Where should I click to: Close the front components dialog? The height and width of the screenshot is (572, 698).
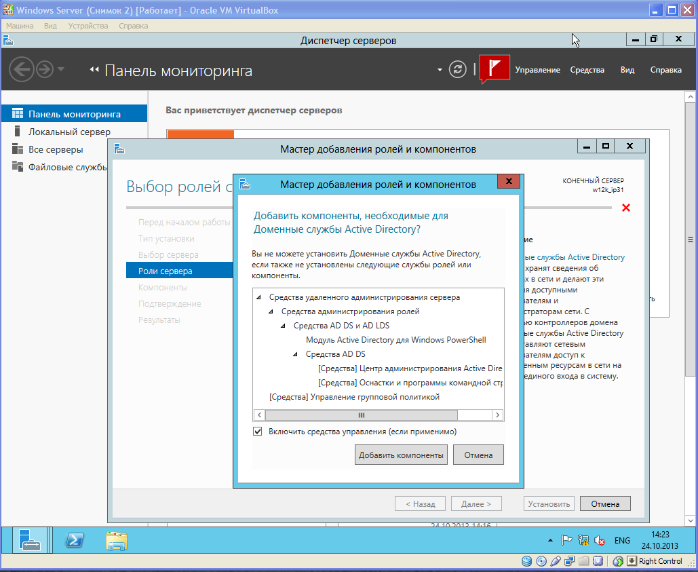(x=509, y=181)
